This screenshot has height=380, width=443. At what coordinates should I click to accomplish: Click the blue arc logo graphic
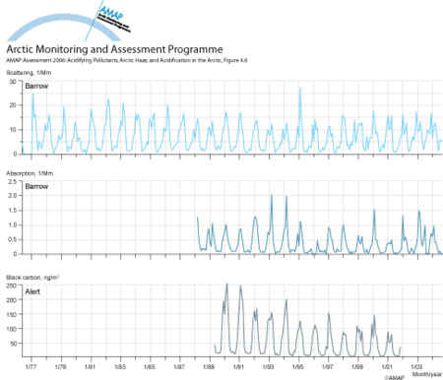tap(64, 28)
